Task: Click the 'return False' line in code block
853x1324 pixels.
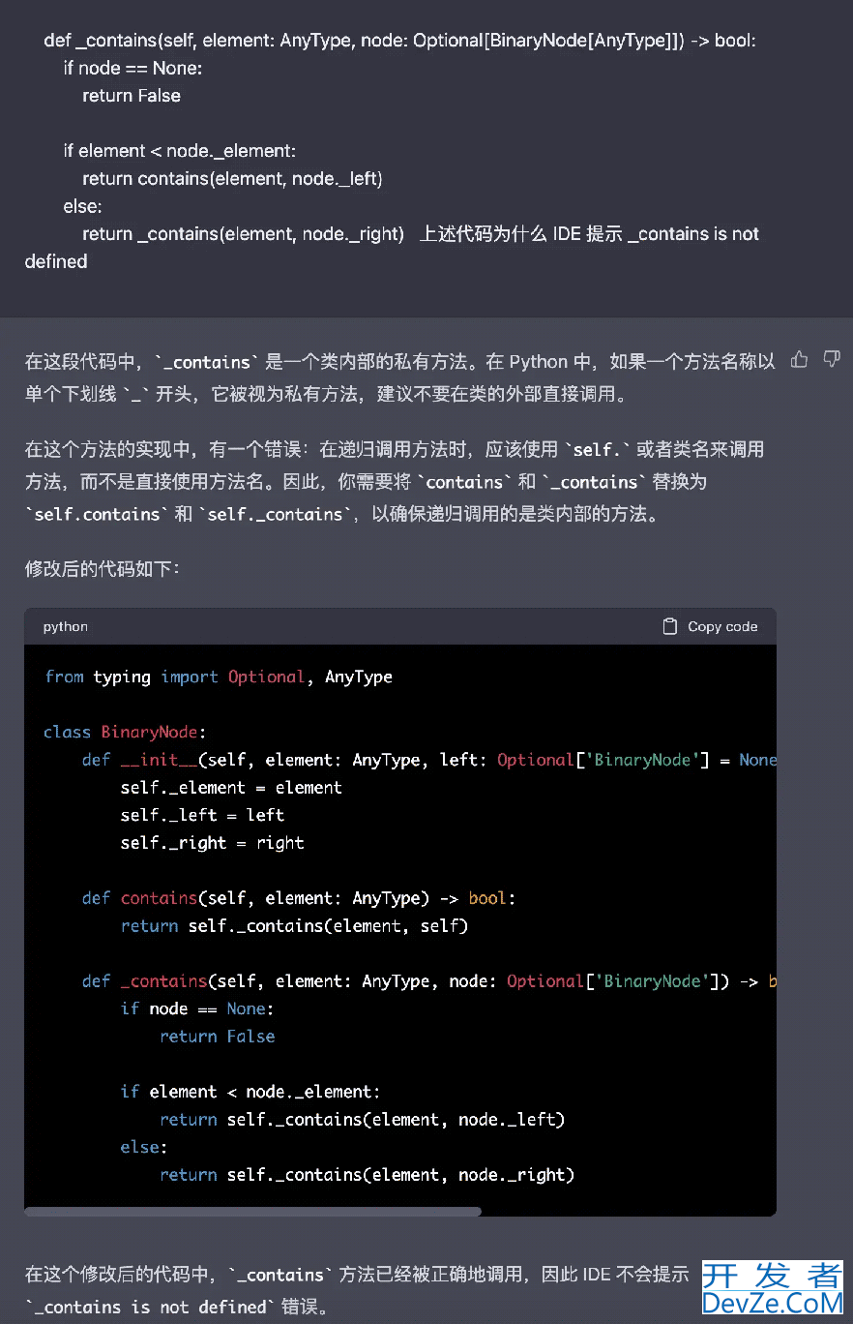Action: point(217,1036)
